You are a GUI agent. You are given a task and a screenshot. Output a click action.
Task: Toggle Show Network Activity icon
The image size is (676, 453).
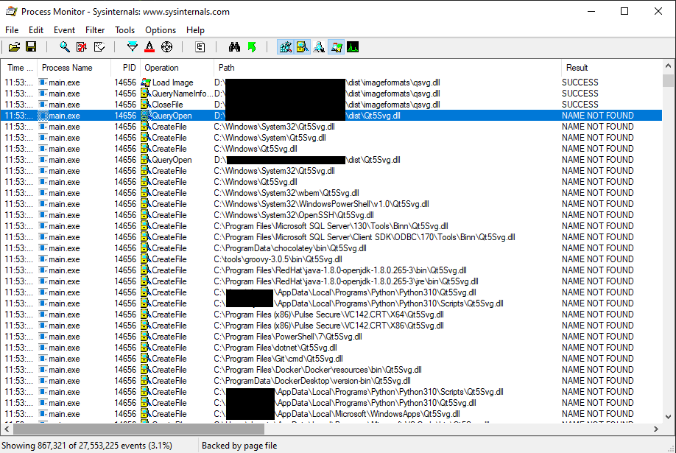(319, 47)
